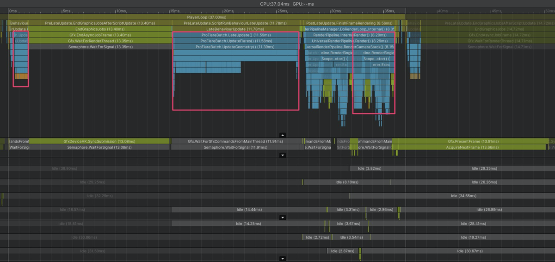Screen dimensions: 555x262
Task: Select the Idle (14.25ms) sample
Action: pyautogui.click(x=249, y=224)
